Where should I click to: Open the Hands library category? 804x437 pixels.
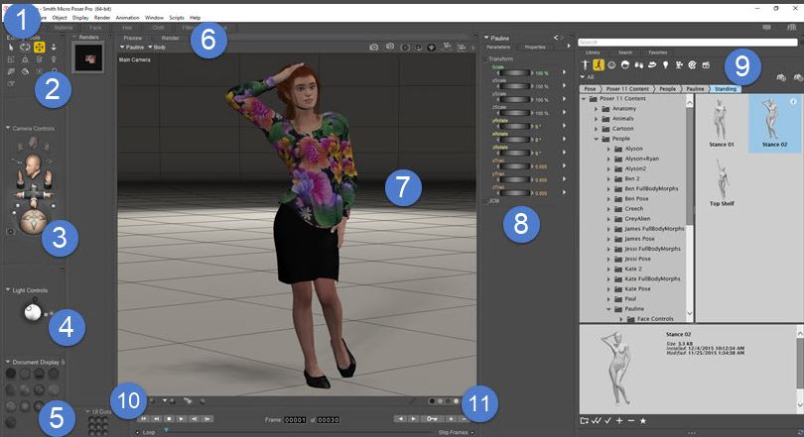[639, 65]
